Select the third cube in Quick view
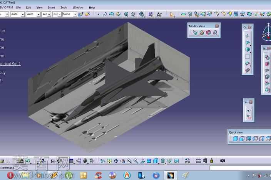Screen dimensions: 271x180 [248, 139]
